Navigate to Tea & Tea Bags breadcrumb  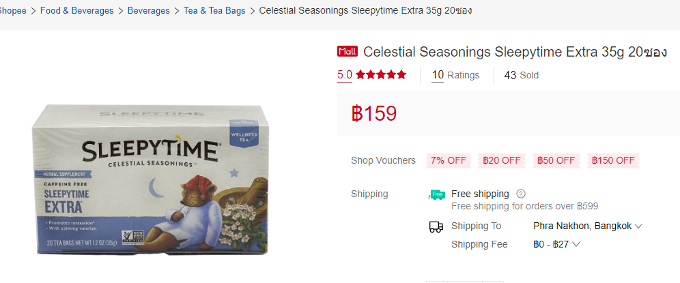click(x=214, y=11)
